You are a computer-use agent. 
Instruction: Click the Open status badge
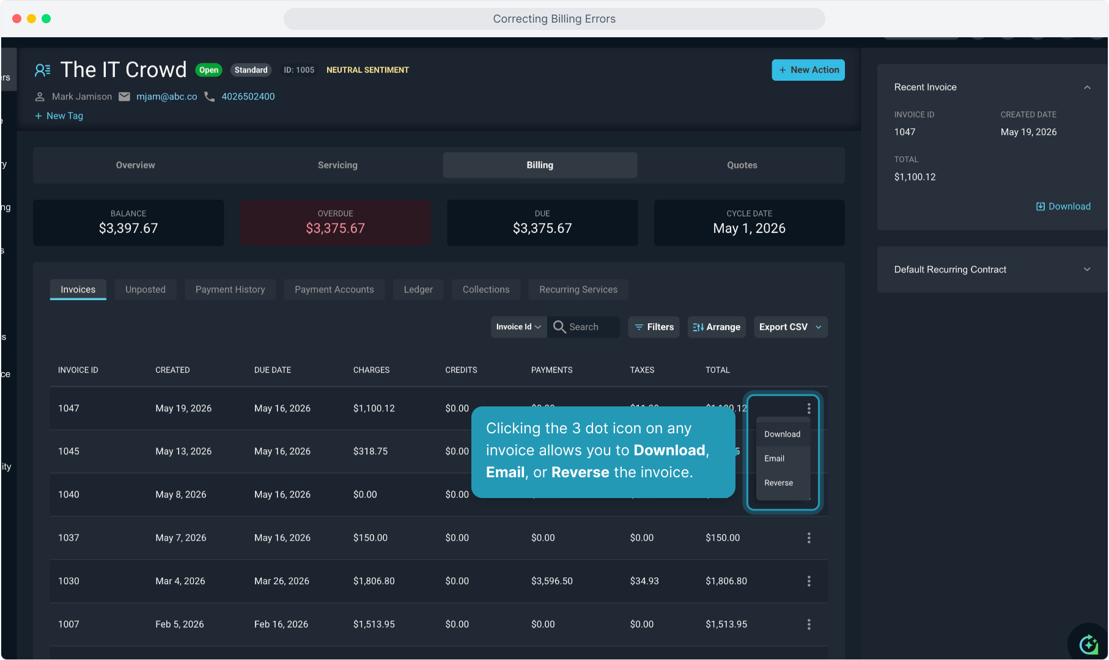208,70
